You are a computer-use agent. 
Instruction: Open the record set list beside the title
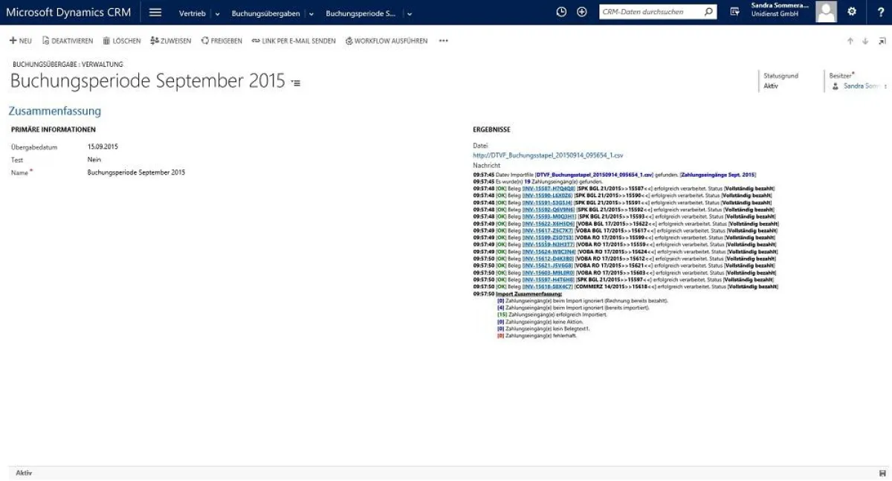click(294, 83)
